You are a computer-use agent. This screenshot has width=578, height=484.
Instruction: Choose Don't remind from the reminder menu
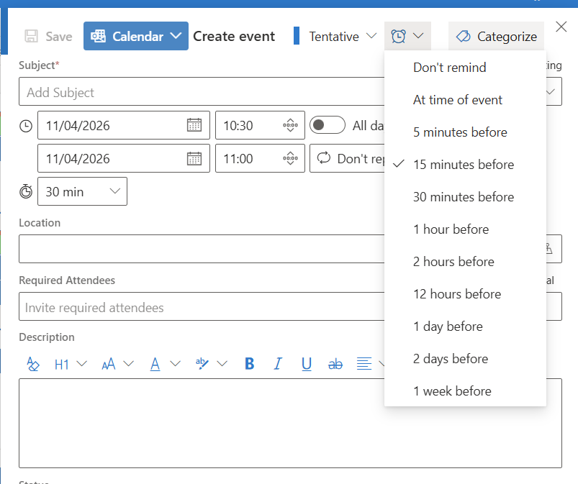[x=449, y=67]
